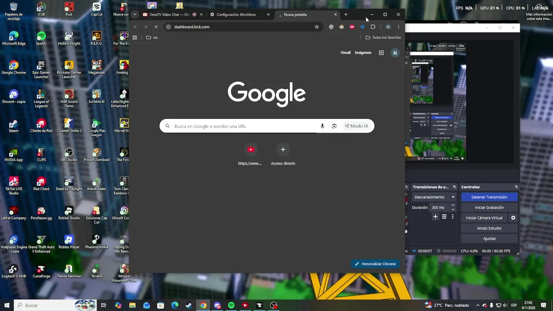View site information icon in address bar
This screenshot has width=553, height=311.
point(168,27)
